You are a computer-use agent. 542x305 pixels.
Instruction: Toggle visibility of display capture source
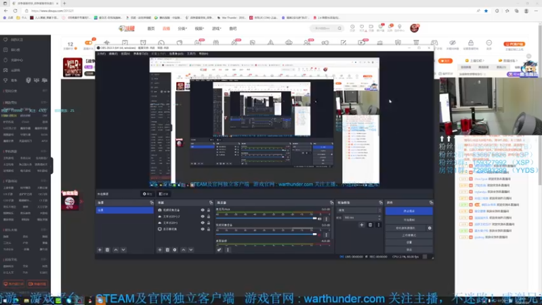pos(203,229)
